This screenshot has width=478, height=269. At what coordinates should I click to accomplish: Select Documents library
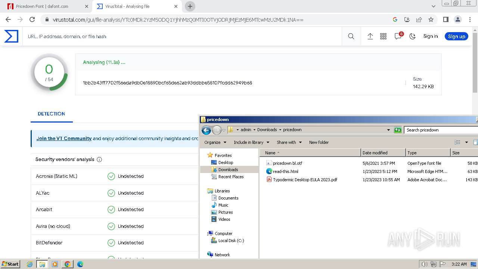pyautogui.click(x=228, y=198)
